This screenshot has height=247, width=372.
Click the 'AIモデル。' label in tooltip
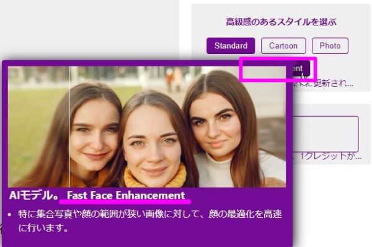tap(34, 195)
